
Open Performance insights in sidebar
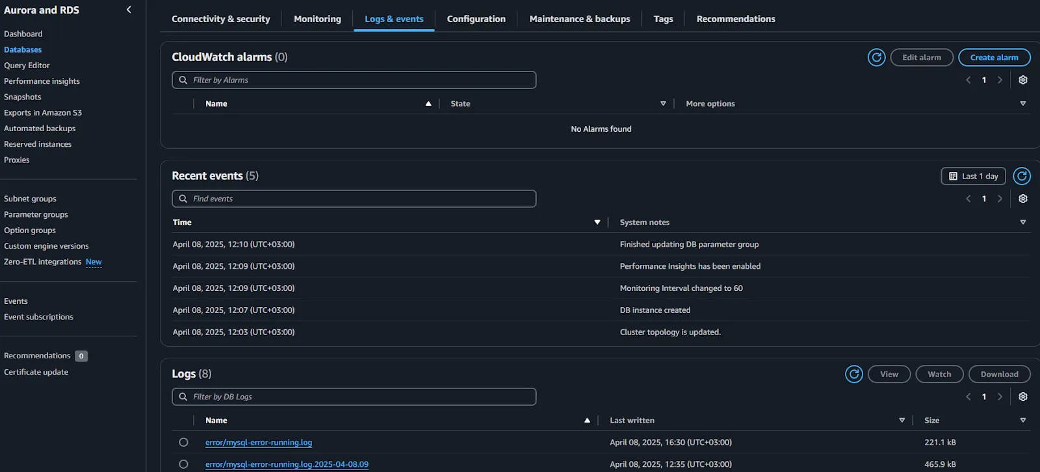[x=42, y=81]
